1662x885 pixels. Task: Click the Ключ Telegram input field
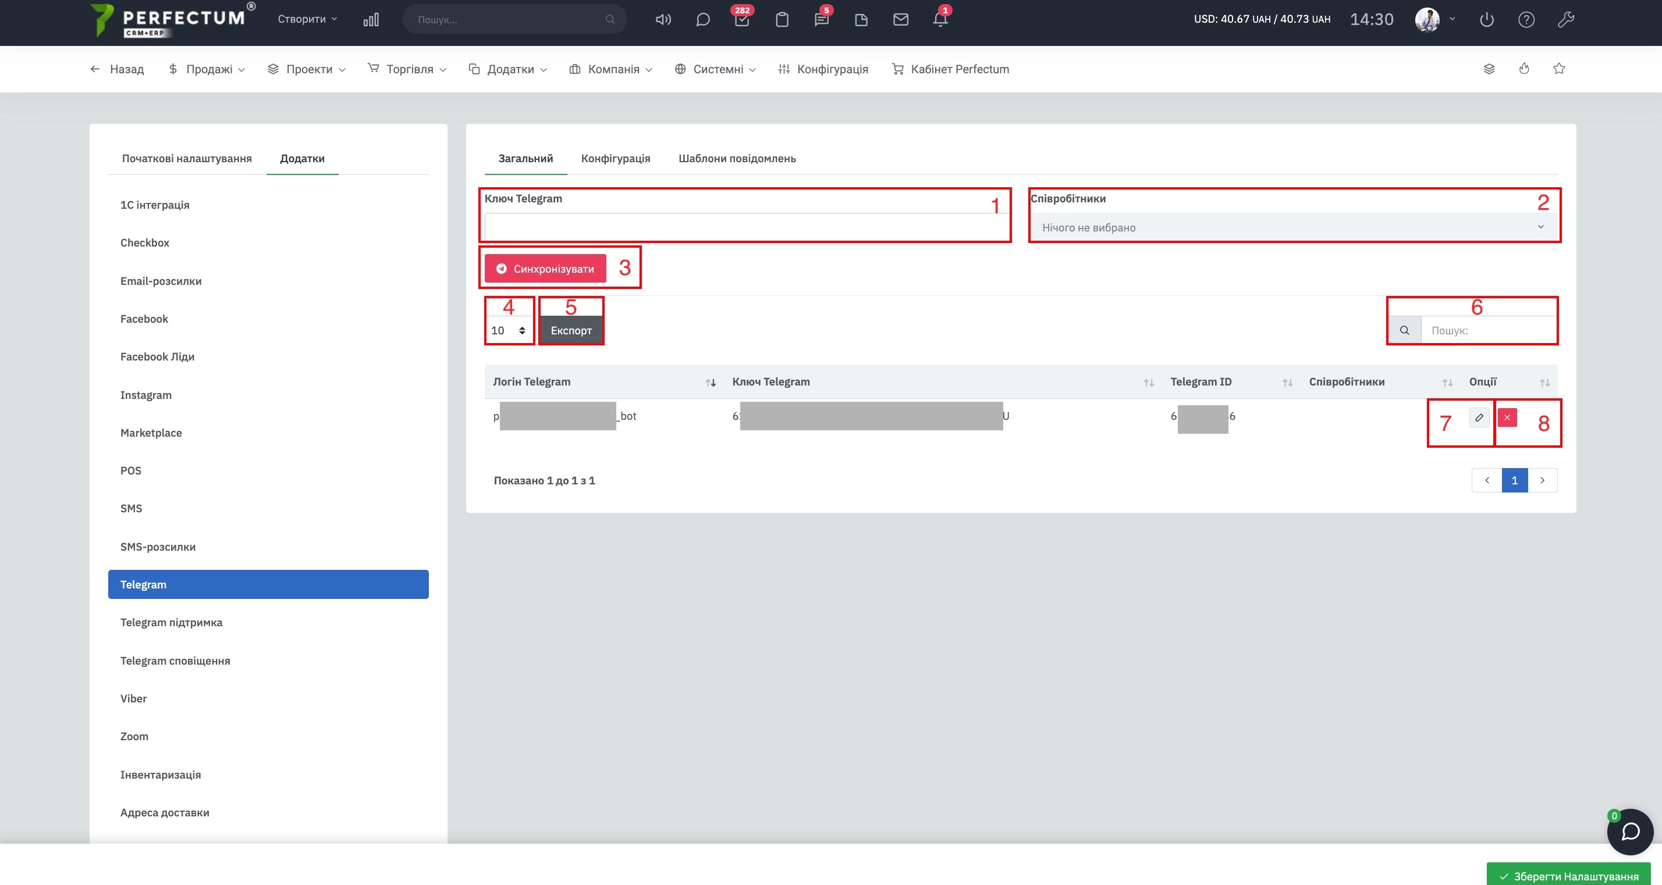tap(747, 227)
